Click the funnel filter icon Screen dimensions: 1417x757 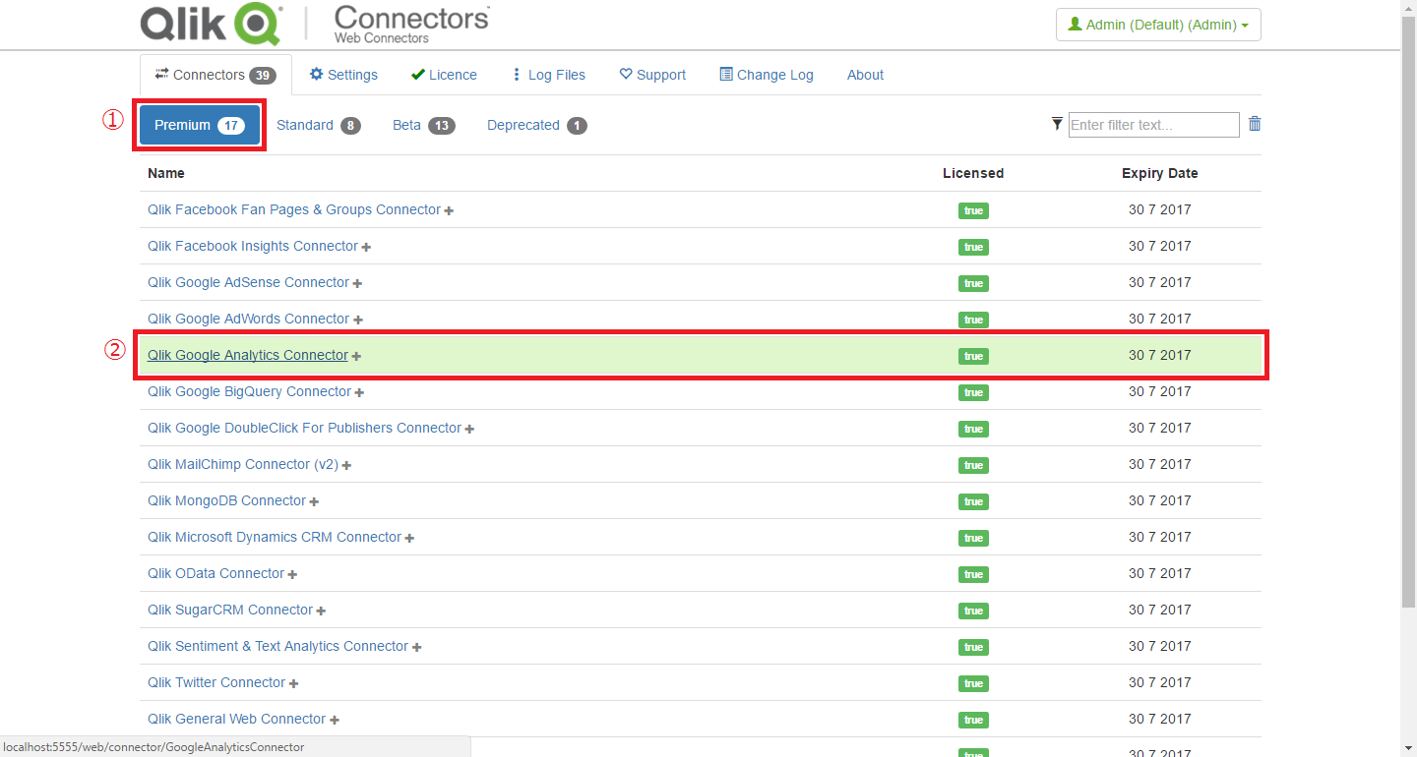[1057, 124]
